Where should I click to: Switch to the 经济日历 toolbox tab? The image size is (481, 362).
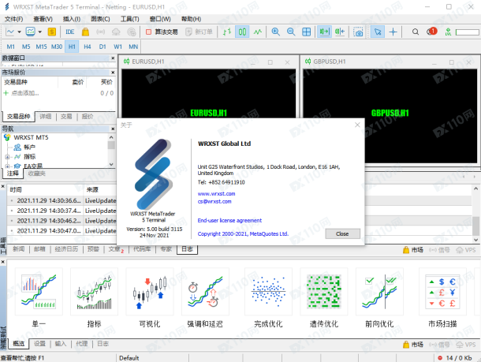pyautogui.click(x=66, y=249)
